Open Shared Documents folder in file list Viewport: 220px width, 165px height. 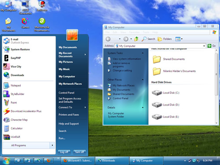(x=169, y=59)
